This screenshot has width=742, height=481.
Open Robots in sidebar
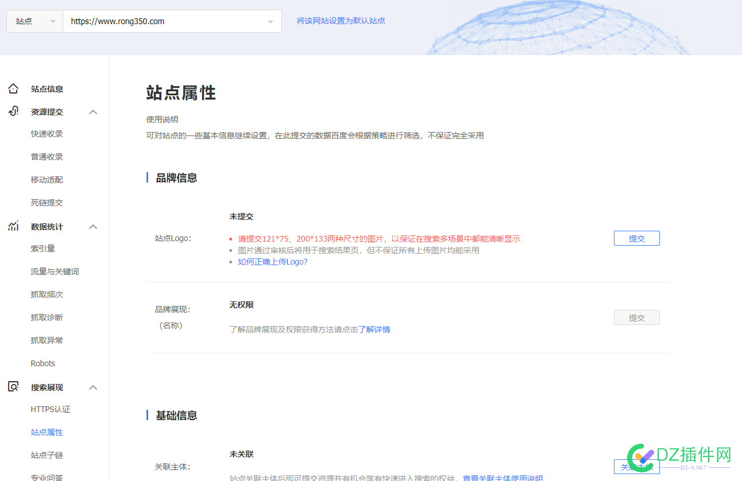[x=43, y=363]
